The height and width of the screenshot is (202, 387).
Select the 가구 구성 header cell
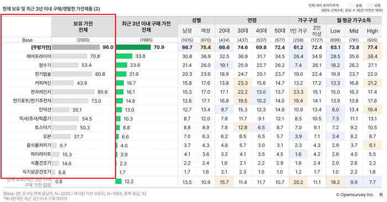307,20
